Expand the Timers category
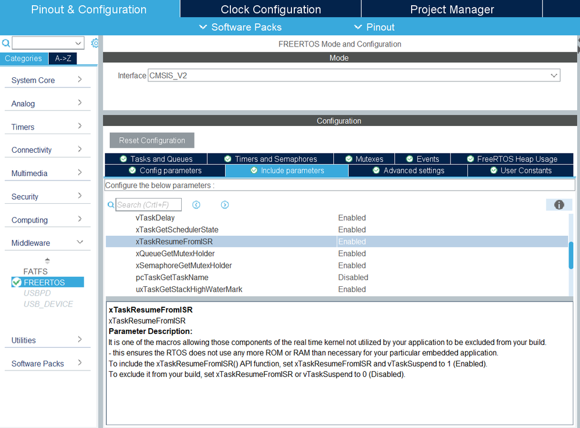580x428 pixels. click(x=48, y=127)
